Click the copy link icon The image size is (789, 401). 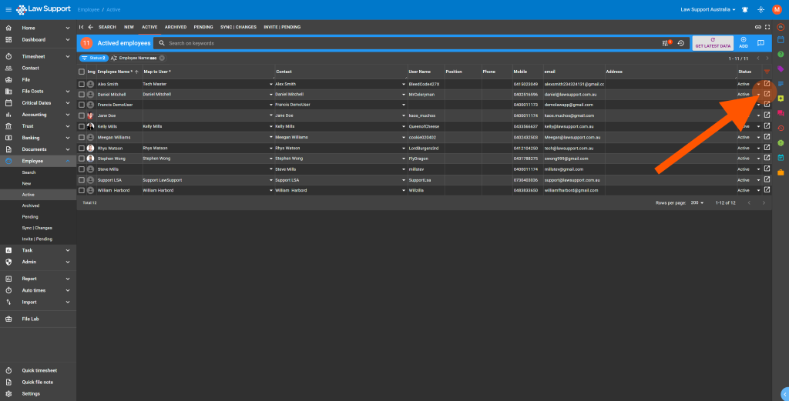point(757,27)
